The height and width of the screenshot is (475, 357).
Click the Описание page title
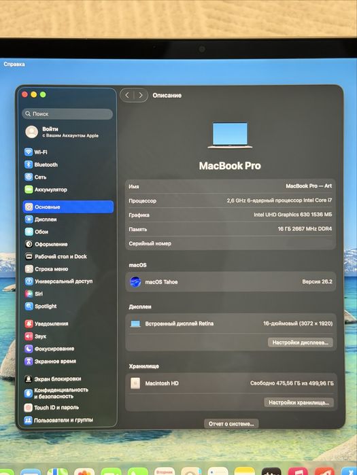click(167, 95)
